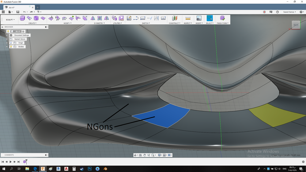Undo the last action

(25, 12)
